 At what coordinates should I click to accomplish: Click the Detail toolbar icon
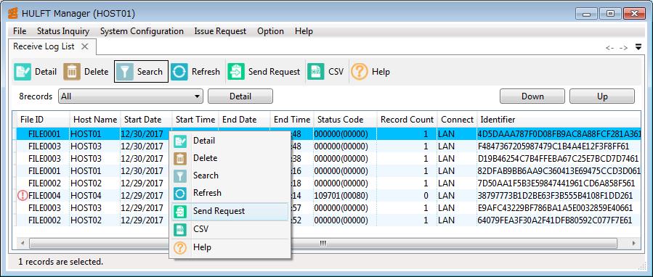tap(23, 72)
